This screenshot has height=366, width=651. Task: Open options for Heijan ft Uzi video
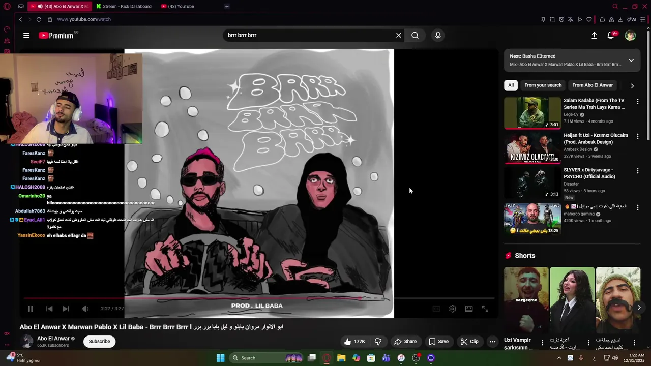637,136
